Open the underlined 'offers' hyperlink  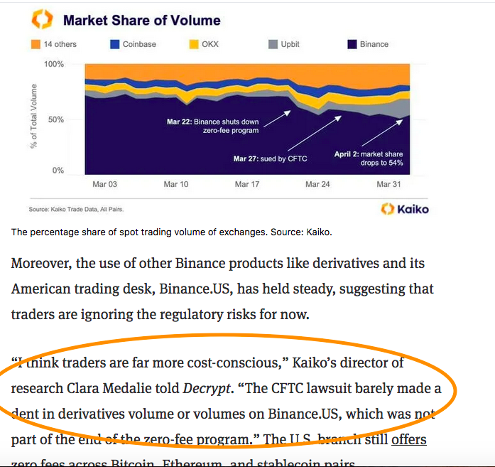[409, 439]
